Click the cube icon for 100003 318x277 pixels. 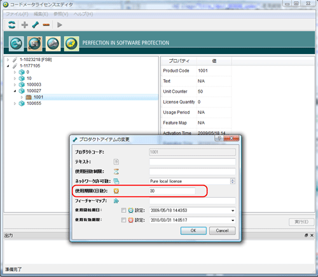coord(22,84)
